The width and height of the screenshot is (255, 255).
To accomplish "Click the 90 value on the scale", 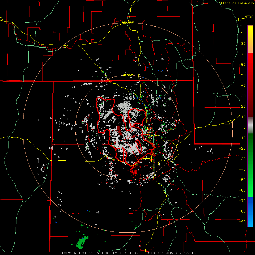I will (x=243, y=33).
